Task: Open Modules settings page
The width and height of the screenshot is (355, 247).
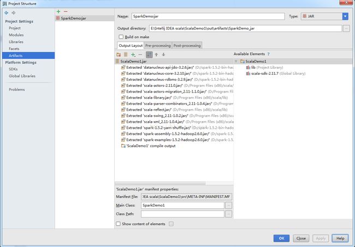Action: pos(16,35)
